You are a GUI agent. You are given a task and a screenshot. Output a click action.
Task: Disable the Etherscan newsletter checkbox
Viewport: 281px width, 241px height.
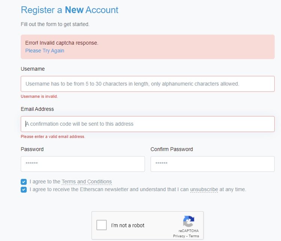(24, 189)
